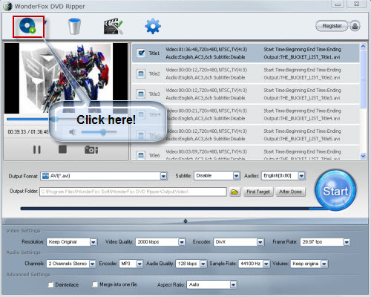Image resolution: width=371 pixels, height=297 pixels.
Task: Open the Video Quality dropdown
Action: (182, 242)
